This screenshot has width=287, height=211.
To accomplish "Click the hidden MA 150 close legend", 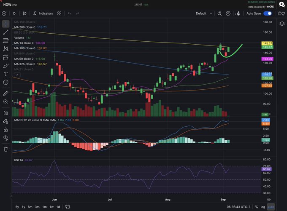I will pos(25,22).
